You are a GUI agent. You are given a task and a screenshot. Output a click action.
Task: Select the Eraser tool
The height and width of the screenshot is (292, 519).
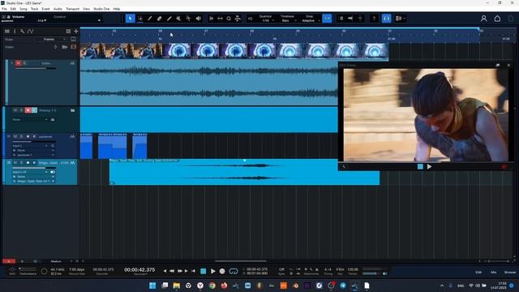coord(159,19)
